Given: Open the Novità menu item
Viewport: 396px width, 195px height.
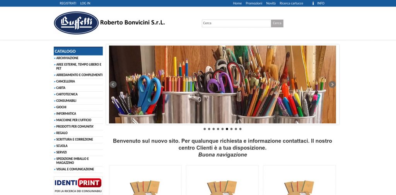Looking at the screenshot, I should tap(271, 3).
